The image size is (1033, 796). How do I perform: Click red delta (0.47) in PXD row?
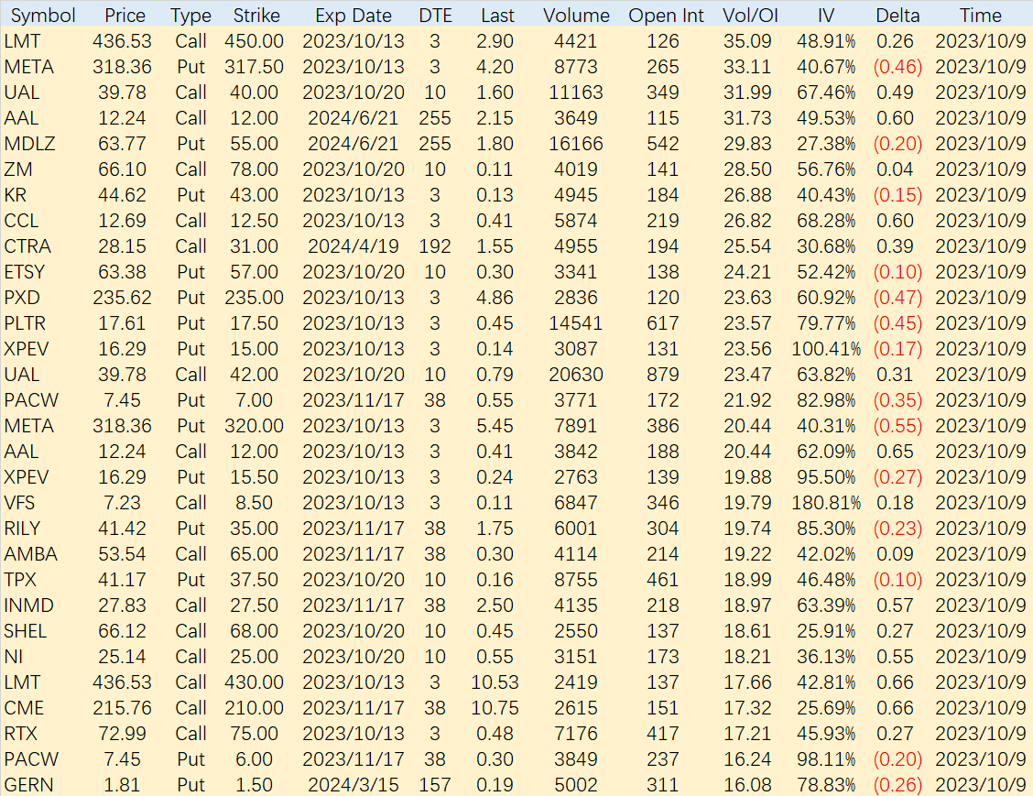[897, 298]
